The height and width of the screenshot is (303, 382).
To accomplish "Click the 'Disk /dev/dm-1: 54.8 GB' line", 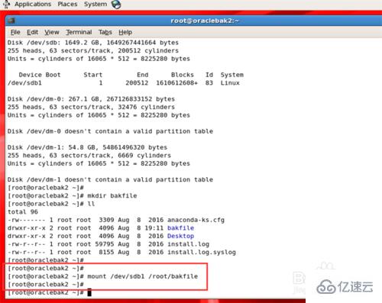I will (x=87, y=147).
